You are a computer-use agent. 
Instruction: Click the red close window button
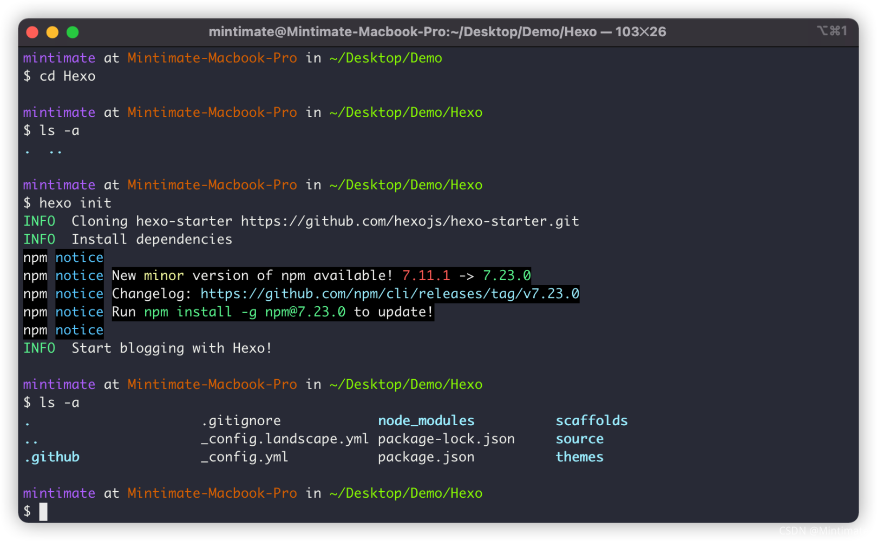(32, 32)
